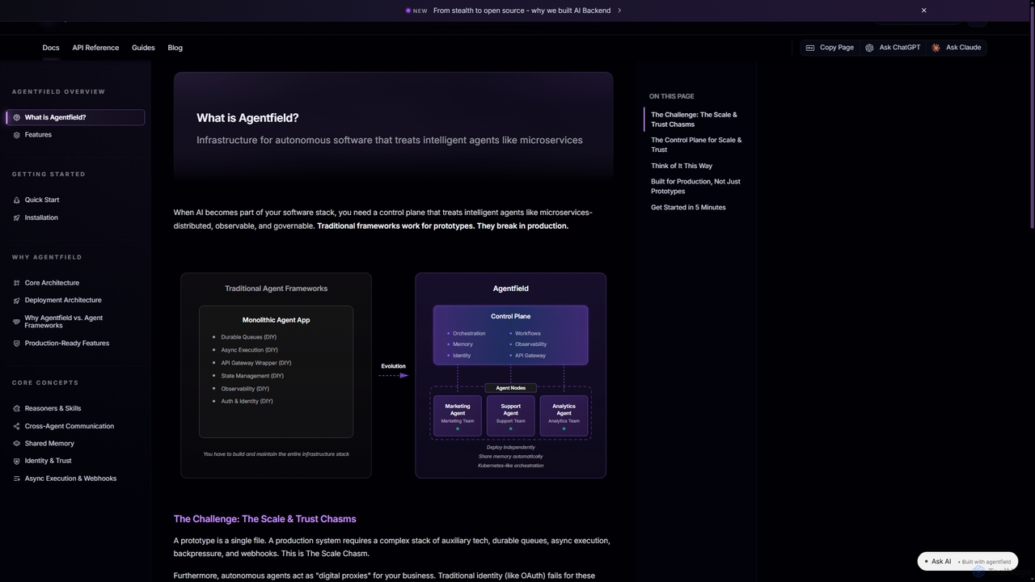Select What is Agentfield? in the sidebar
1035x582 pixels.
point(75,117)
